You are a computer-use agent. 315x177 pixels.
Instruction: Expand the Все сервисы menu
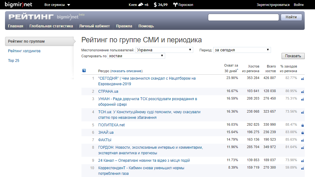57,5
